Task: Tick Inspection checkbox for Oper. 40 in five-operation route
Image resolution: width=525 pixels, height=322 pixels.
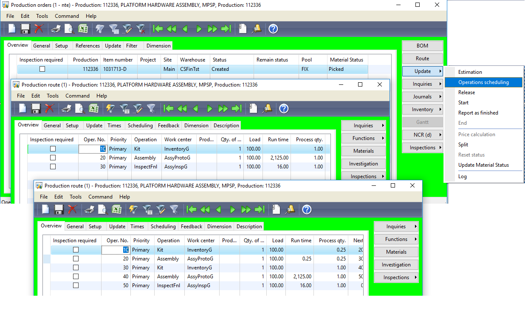Action: coord(76,277)
